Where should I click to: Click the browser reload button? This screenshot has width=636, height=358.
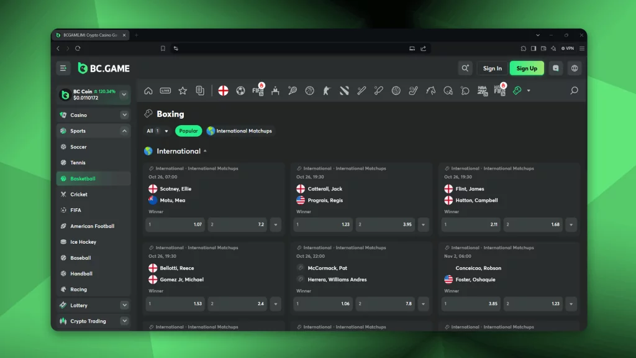[x=78, y=48]
